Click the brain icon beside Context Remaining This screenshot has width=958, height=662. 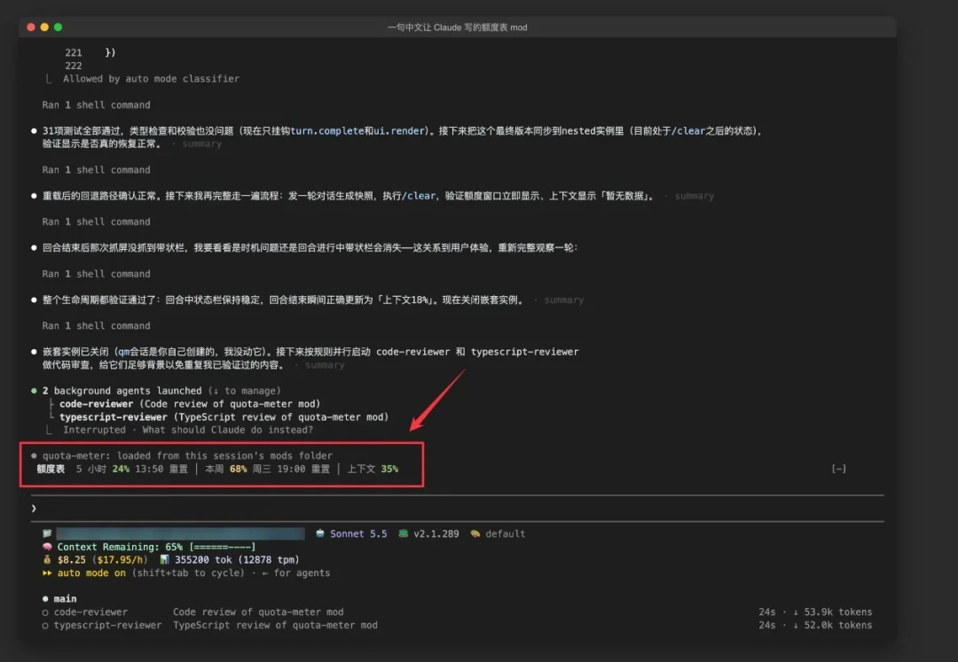[x=47, y=547]
